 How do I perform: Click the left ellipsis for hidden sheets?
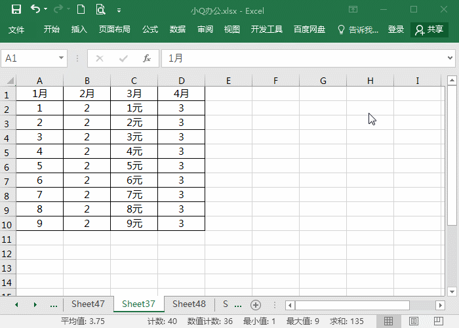pyautogui.click(x=54, y=306)
